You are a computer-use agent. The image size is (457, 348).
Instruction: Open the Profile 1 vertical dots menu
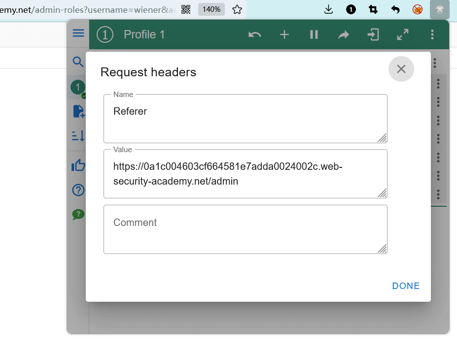click(x=432, y=34)
